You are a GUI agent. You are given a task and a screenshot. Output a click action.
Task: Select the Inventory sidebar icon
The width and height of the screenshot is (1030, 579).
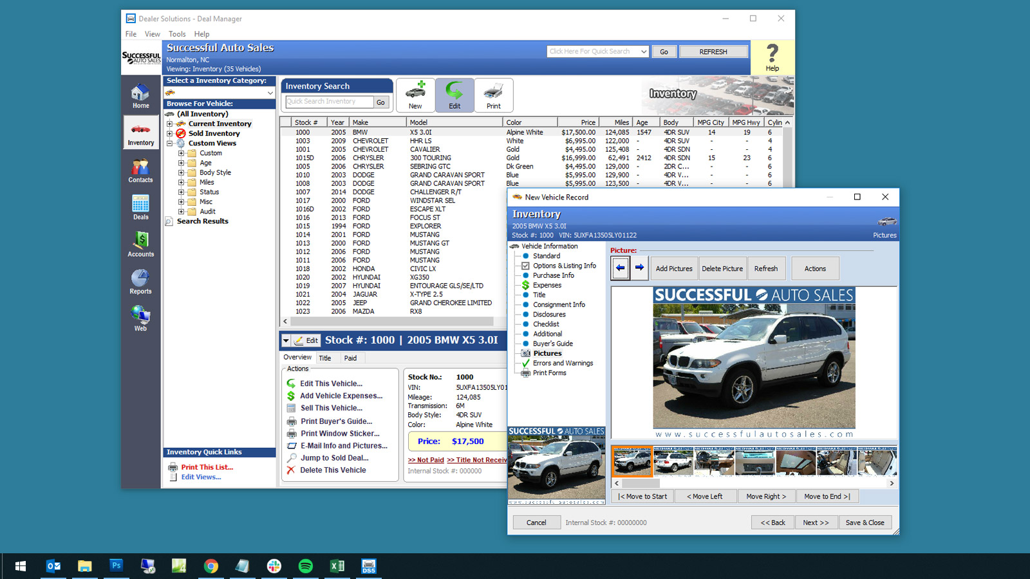click(x=140, y=133)
